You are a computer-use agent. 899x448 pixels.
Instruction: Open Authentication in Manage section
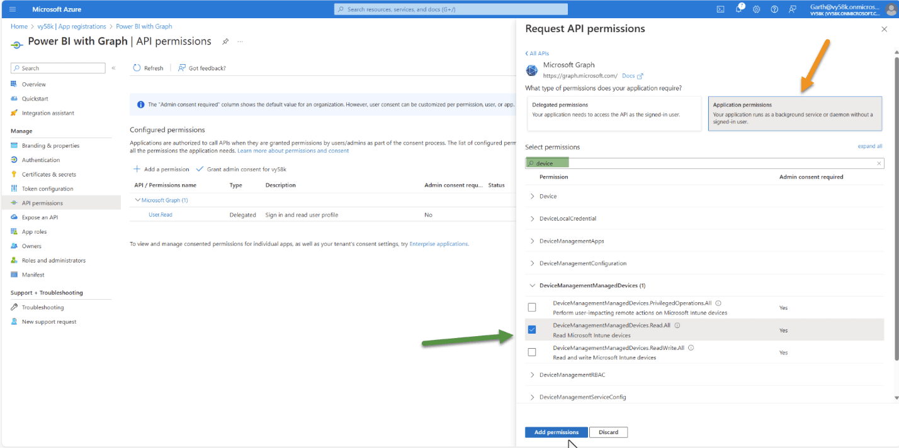coord(41,160)
